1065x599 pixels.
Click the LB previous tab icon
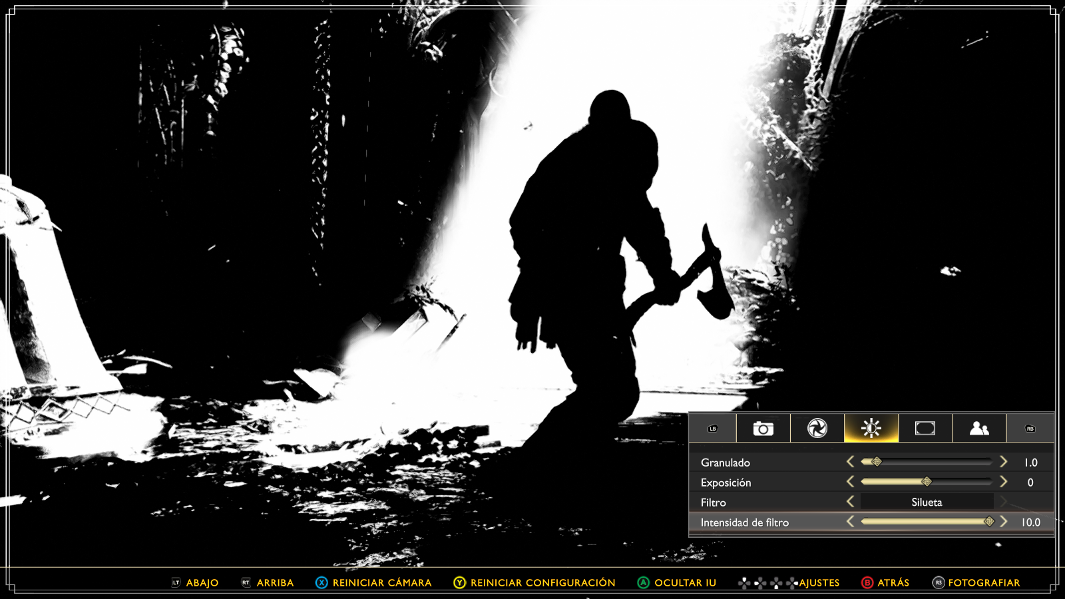(713, 429)
